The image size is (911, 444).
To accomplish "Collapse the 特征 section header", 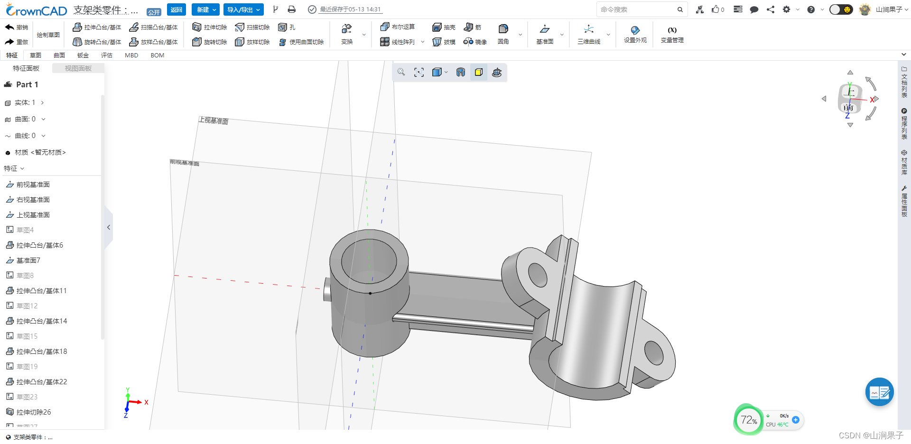I will click(14, 168).
